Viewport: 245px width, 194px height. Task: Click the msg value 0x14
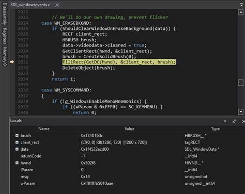tap(85, 176)
